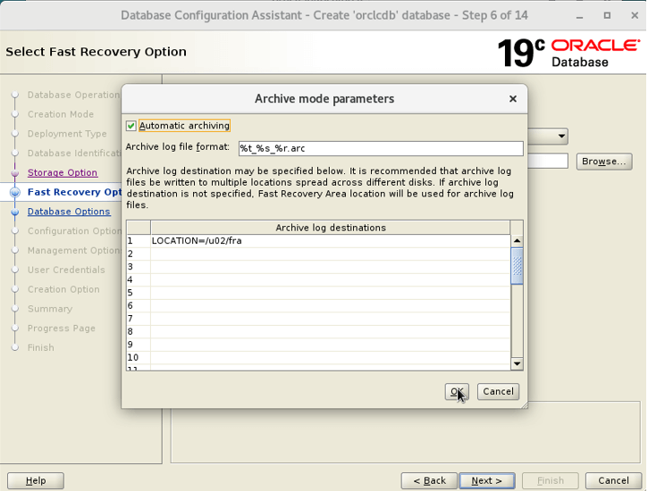Go Back to the previous step
This screenshot has height=491, width=648.
(429, 480)
